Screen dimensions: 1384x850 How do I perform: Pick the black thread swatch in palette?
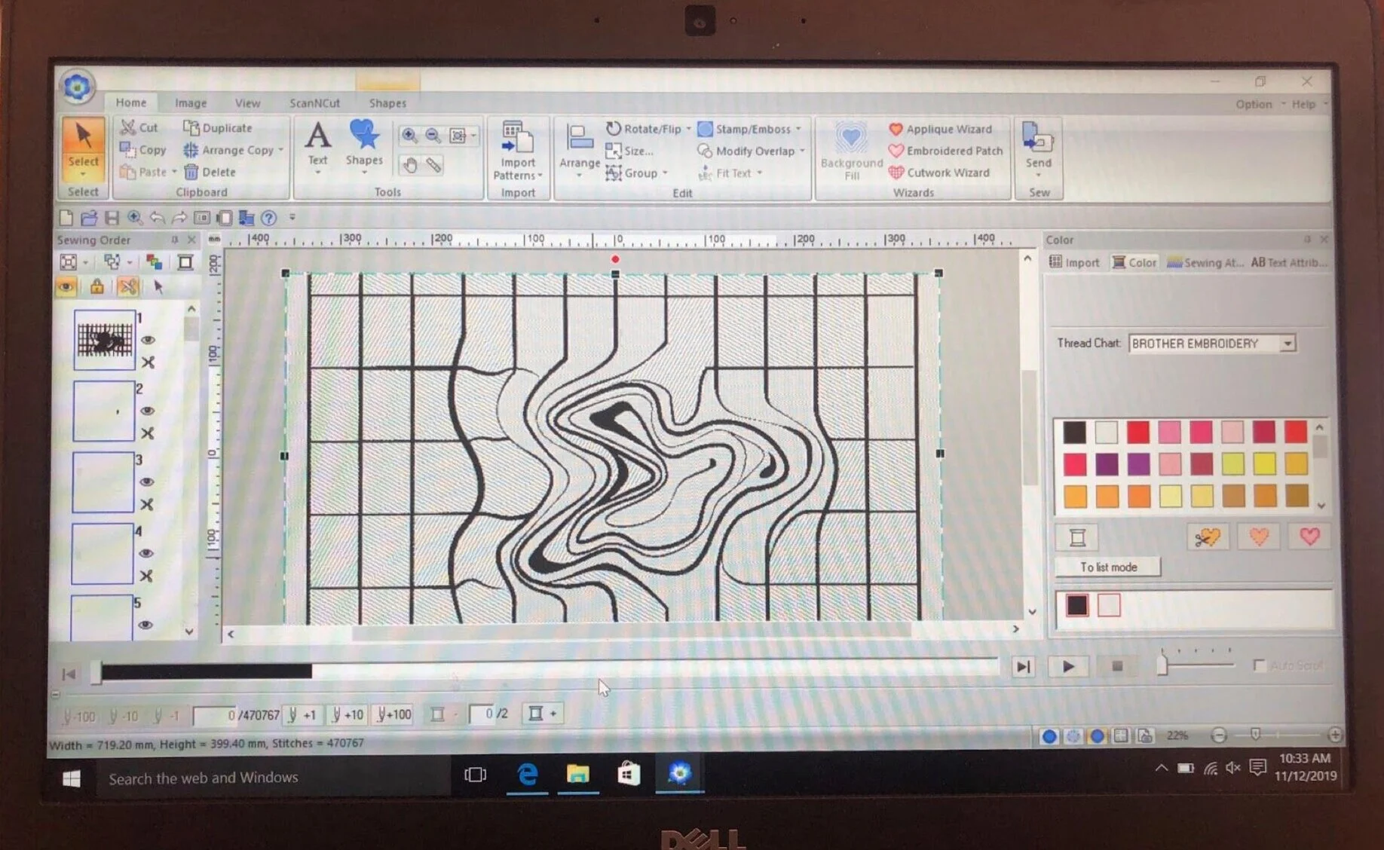click(x=1074, y=432)
